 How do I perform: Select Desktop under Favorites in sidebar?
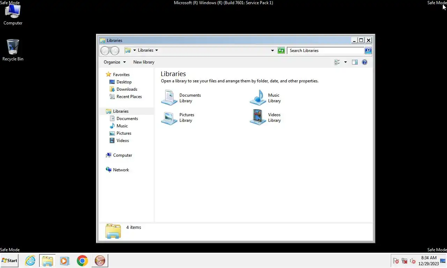124,82
